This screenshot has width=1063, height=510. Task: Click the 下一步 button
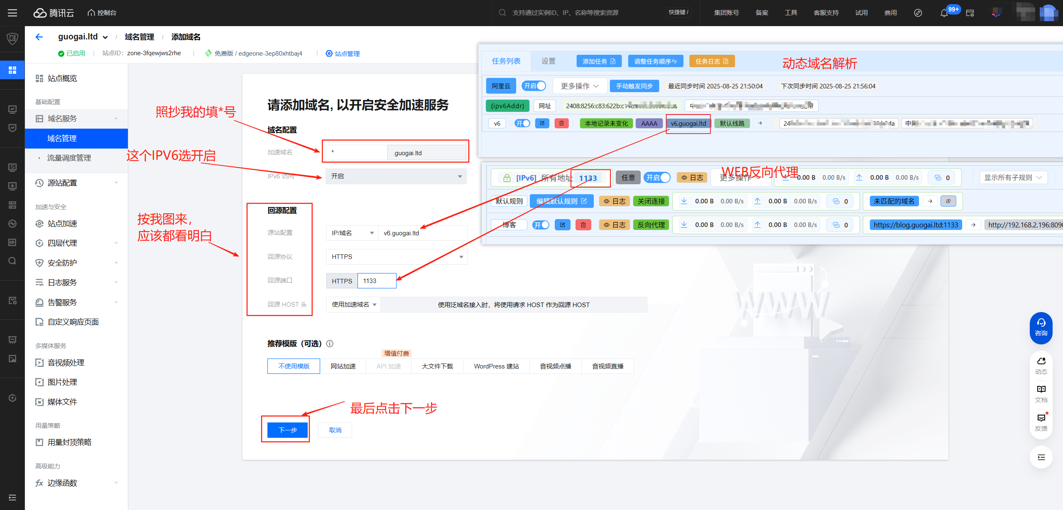[x=287, y=430]
